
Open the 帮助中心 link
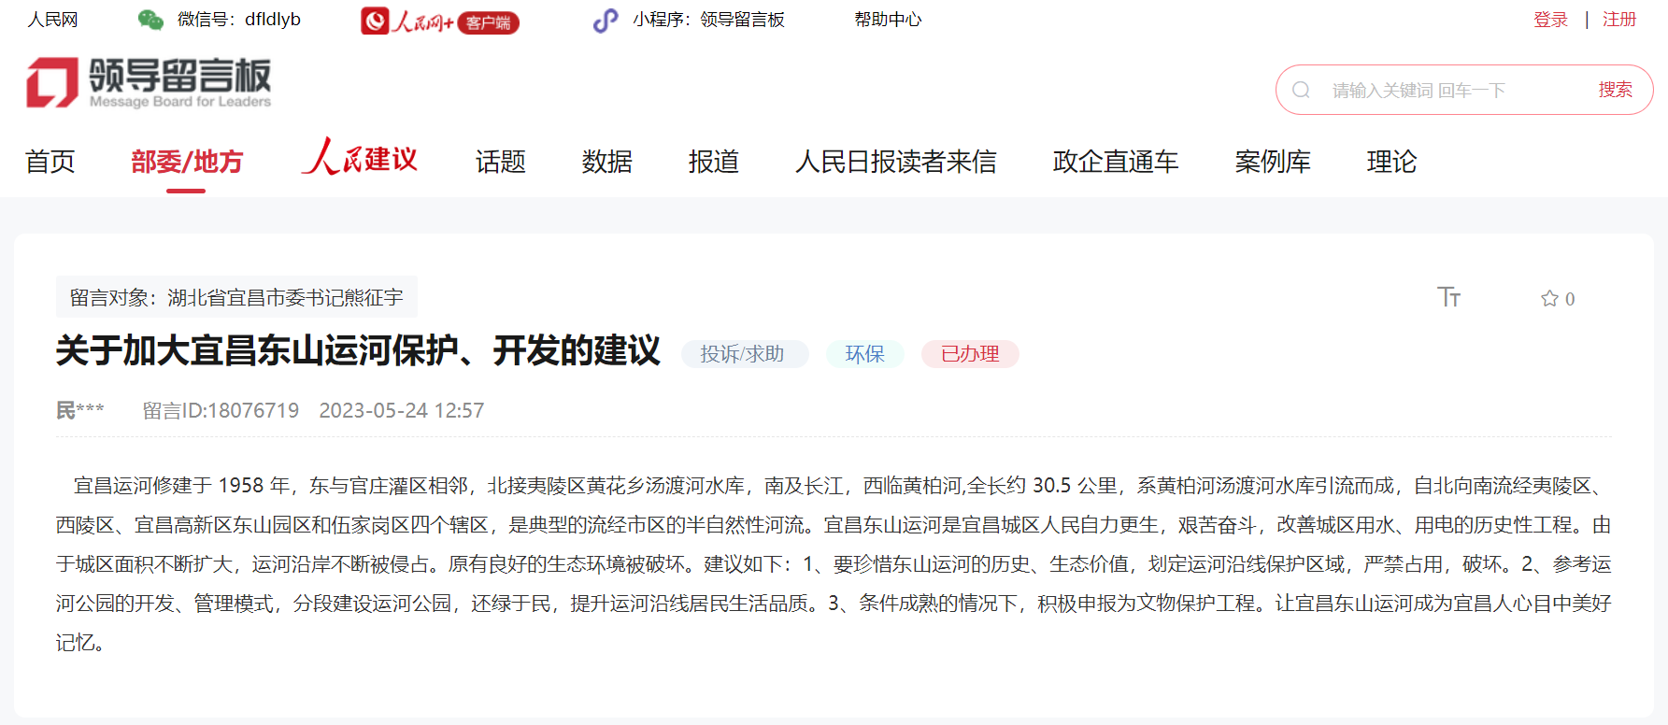coord(888,20)
